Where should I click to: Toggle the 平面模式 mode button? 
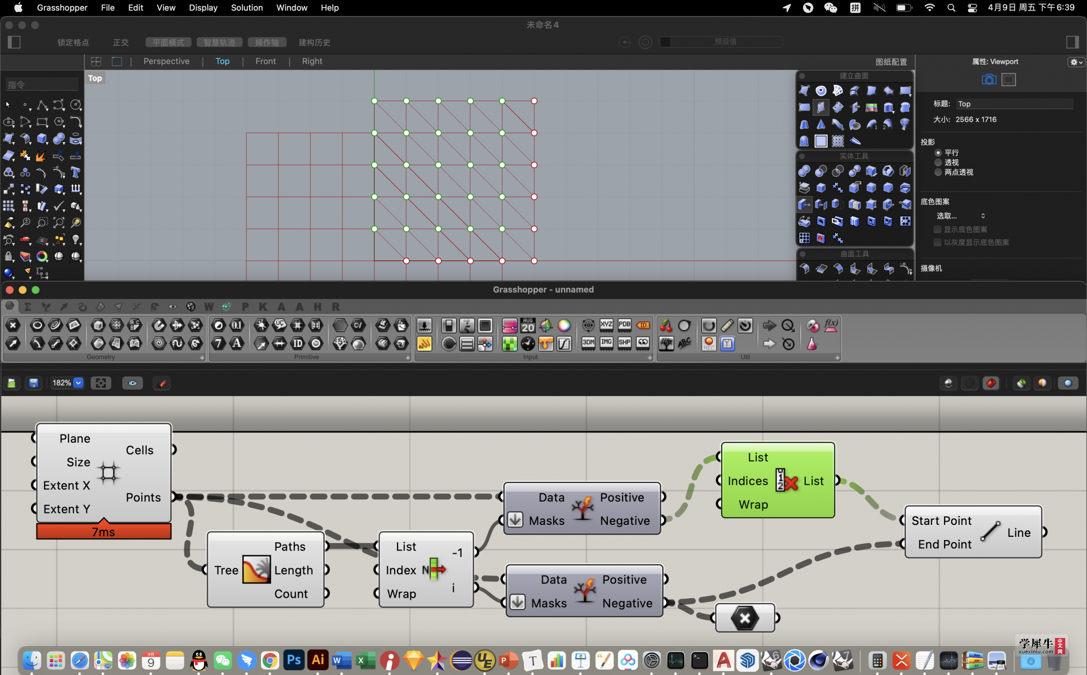point(168,42)
